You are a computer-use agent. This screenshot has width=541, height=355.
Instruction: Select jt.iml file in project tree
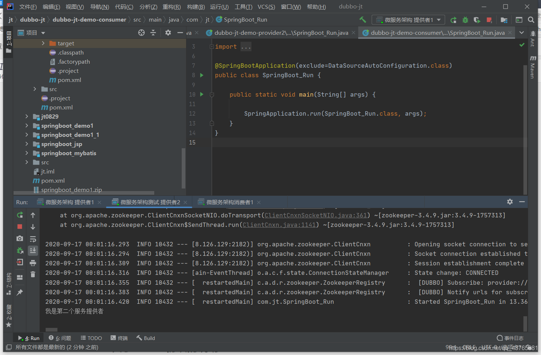pyautogui.click(x=48, y=171)
